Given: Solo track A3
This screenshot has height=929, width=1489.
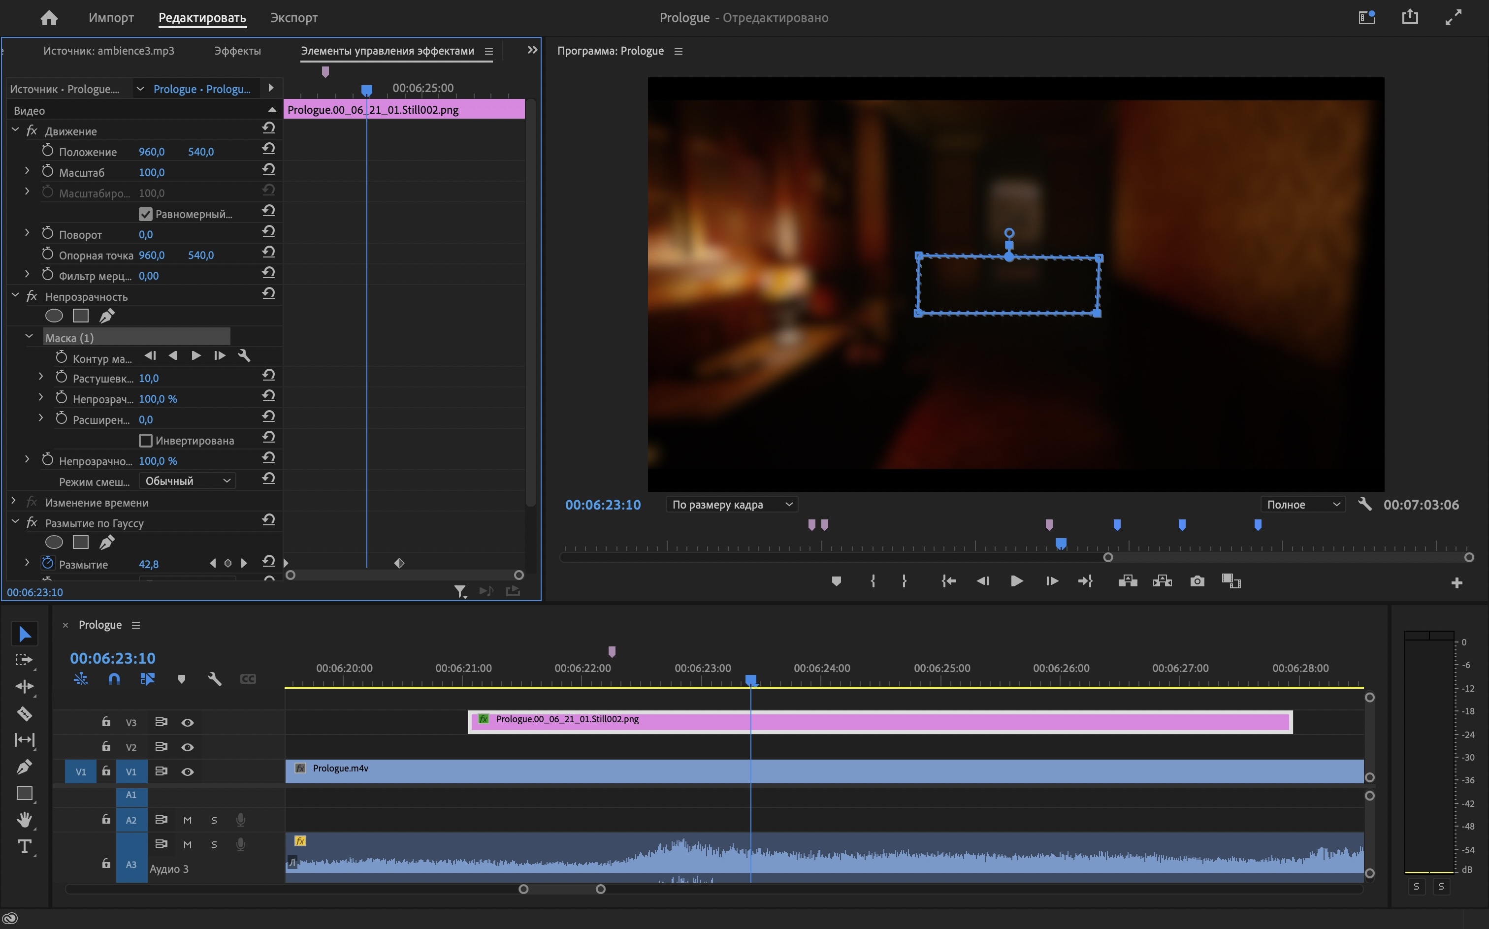Looking at the screenshot, I should click(x=214, y=845).
